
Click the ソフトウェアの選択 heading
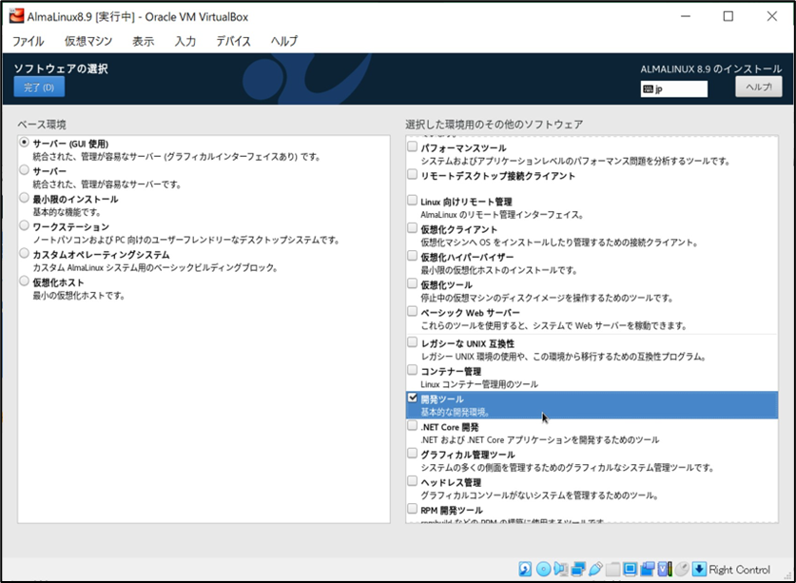point(61,68)
